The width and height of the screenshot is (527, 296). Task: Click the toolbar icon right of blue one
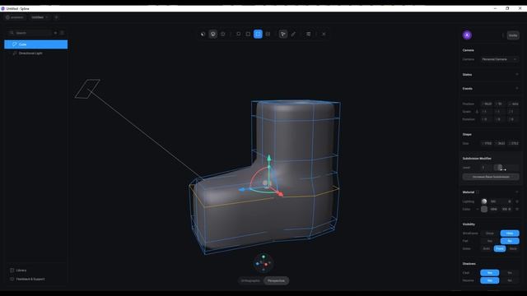268,34
